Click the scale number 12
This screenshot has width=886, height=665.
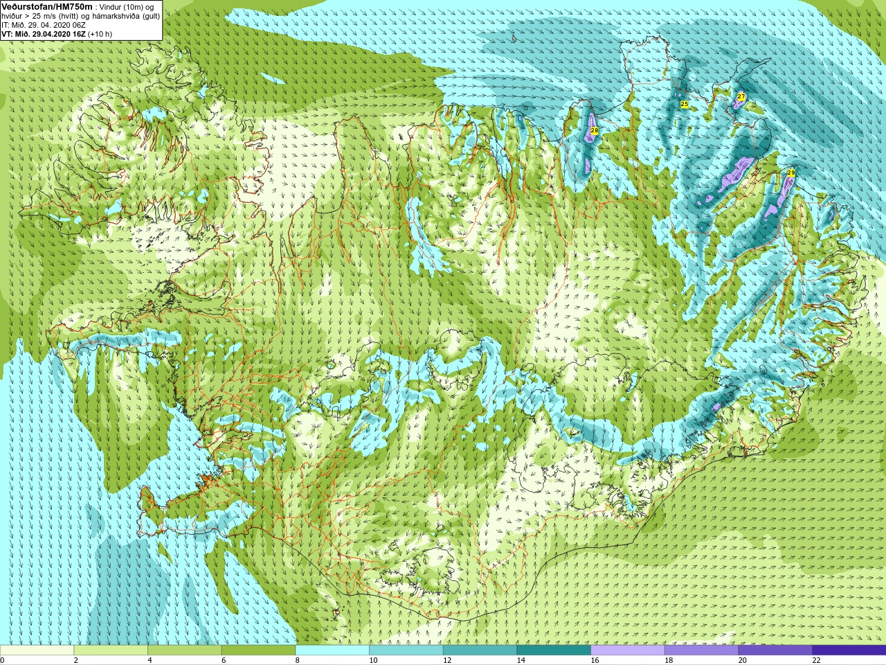pyautogui.click(x=447, y=660)
